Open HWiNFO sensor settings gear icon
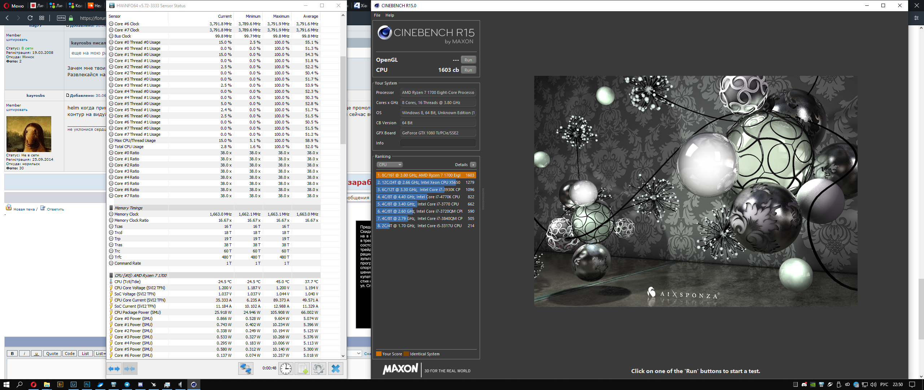This screenshot has height=390, width=924. click(x=319, y=369)
